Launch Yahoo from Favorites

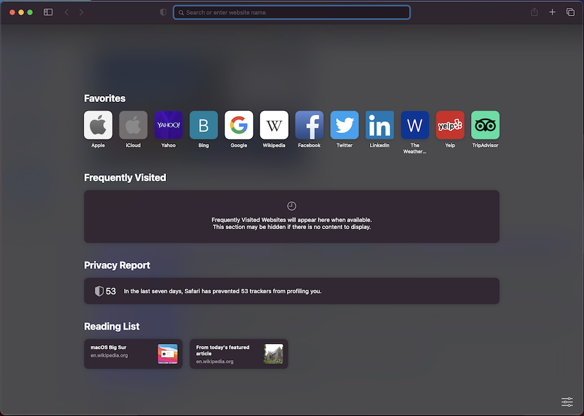(168, 125)
